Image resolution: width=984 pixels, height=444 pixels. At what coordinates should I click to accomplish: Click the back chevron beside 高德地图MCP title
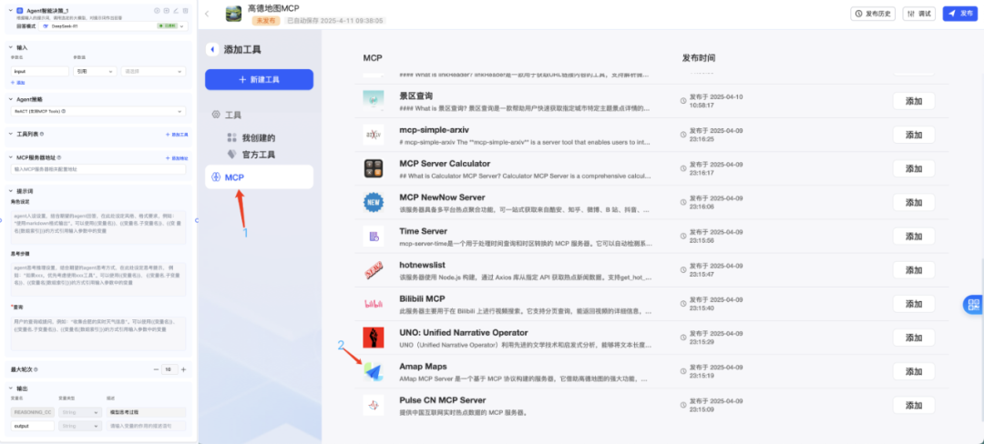[207, 14]
